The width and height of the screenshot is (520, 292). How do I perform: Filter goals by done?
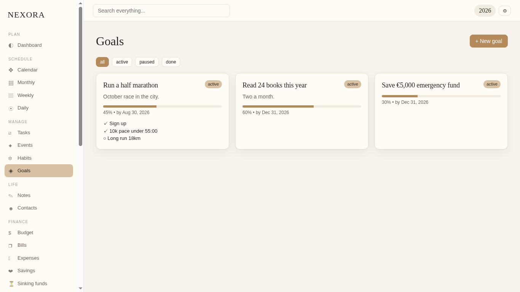(x=171, y=62)
